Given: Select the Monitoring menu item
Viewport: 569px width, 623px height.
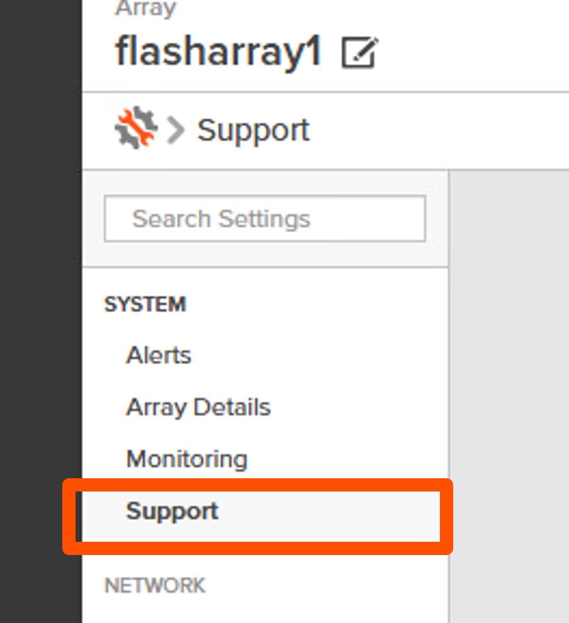Looking at the screenshot, I should point(187,459).
